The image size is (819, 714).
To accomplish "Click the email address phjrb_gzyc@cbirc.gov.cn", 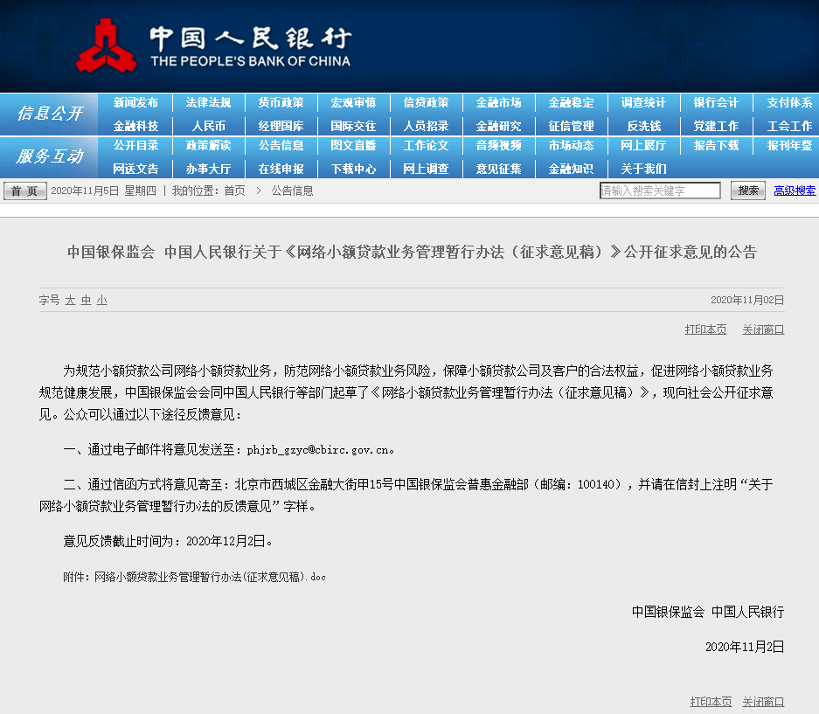I will [318, 450].
